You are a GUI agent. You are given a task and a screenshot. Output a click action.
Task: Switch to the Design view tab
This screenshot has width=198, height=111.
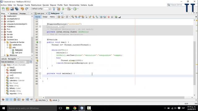(45, 17)
